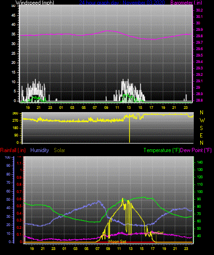
Task: Click the "Windspeed (mph)" axis title
Action: pyautogui.click(x=35, y=3)
